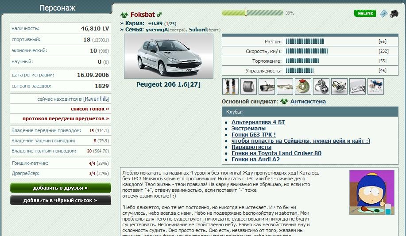Click the научный level 0 value
The image size is (406, 236).
pos(100,62)
